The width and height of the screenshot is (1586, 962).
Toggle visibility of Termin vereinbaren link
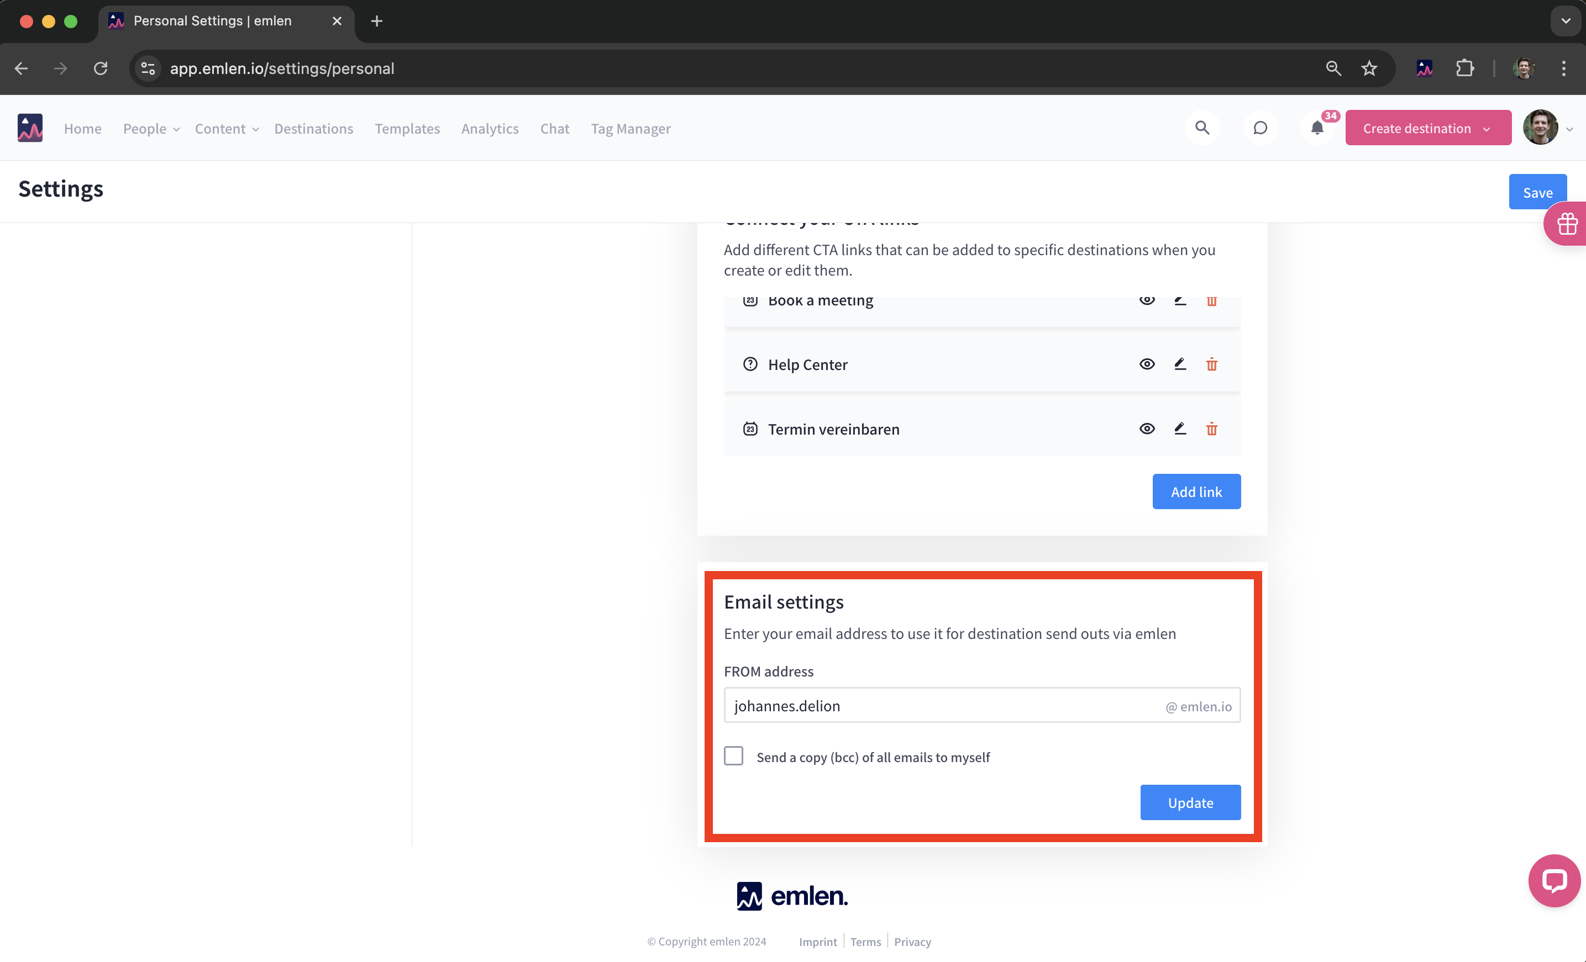click(1146, 429)
